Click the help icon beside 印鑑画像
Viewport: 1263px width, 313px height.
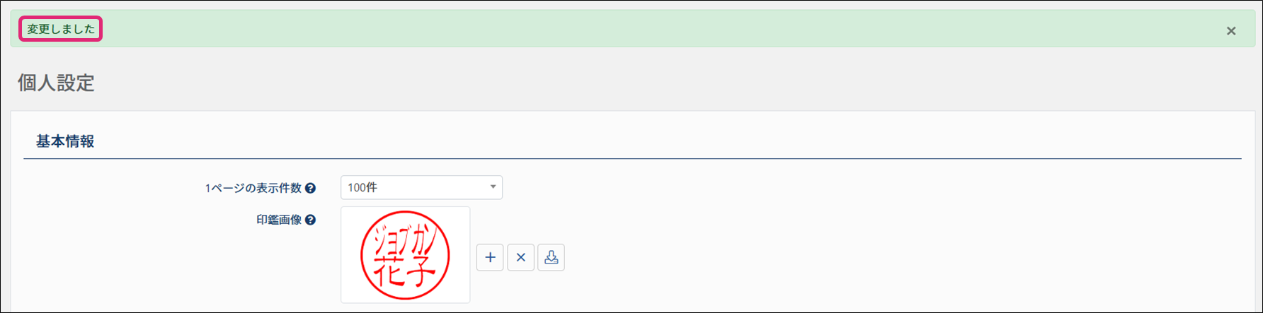(310, 220)
